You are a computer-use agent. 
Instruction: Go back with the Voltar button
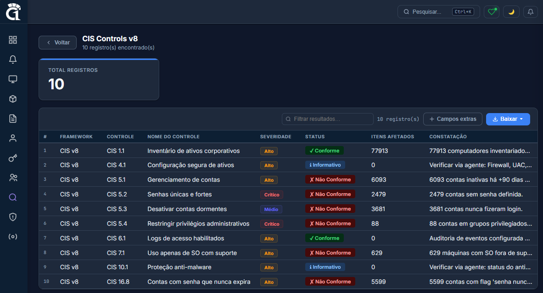[57, 43]
